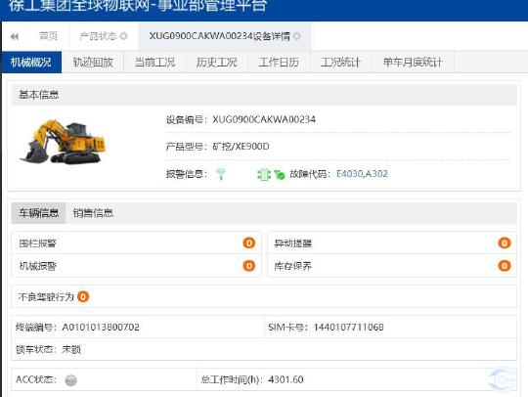The height and width of the screenshot is (397, 528).
Task: Click the 机械报警 count badge
Action: (x=249, y=266)
